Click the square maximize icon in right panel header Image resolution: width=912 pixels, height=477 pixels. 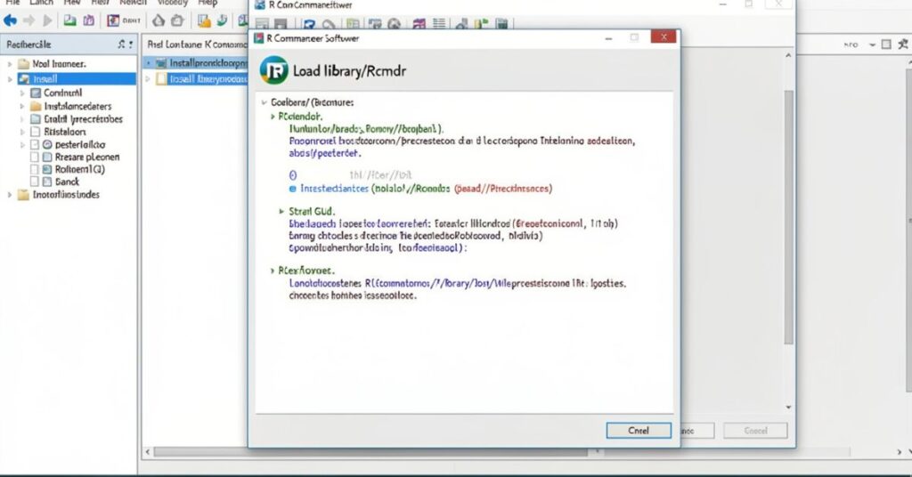point(886,44)
